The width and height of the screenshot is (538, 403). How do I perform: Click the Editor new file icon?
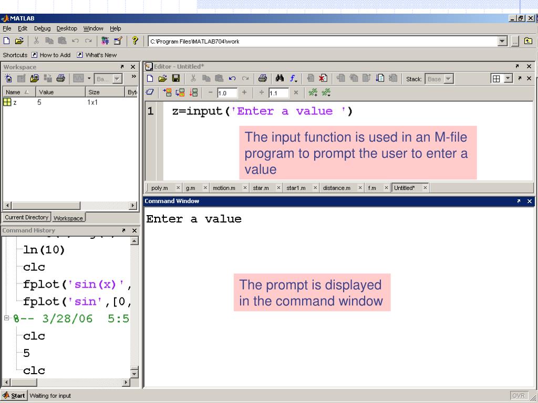pyautogui.click(x=150, y=79)
